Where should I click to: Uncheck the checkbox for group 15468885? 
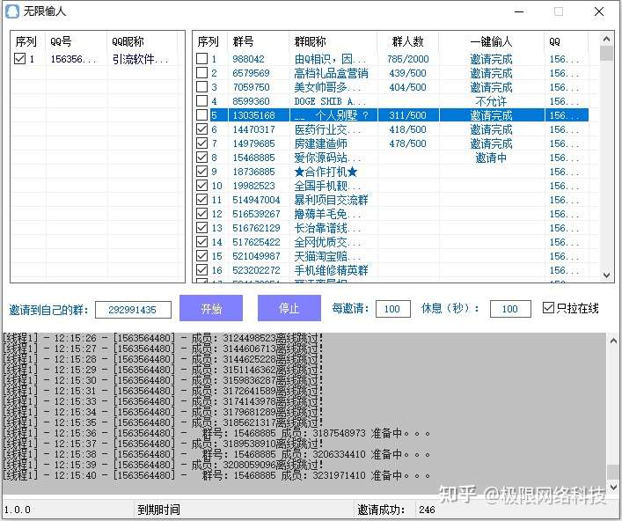[x=201, y=158]
